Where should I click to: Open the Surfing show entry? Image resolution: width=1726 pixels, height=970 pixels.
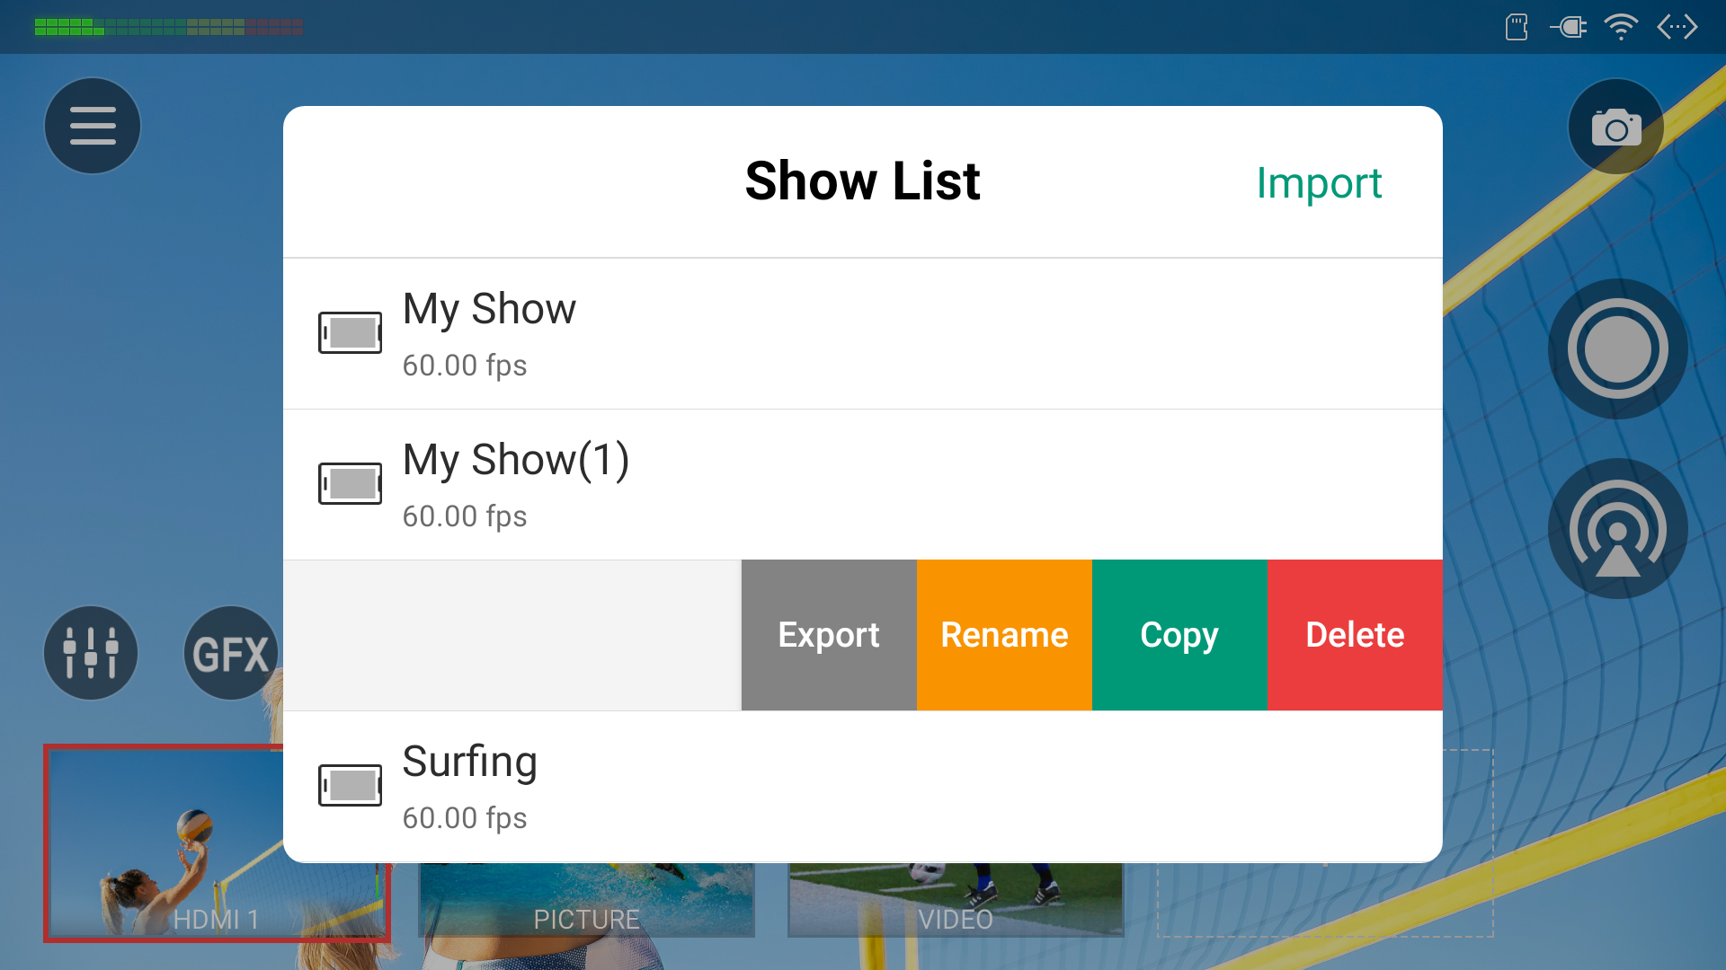point(863,787)
